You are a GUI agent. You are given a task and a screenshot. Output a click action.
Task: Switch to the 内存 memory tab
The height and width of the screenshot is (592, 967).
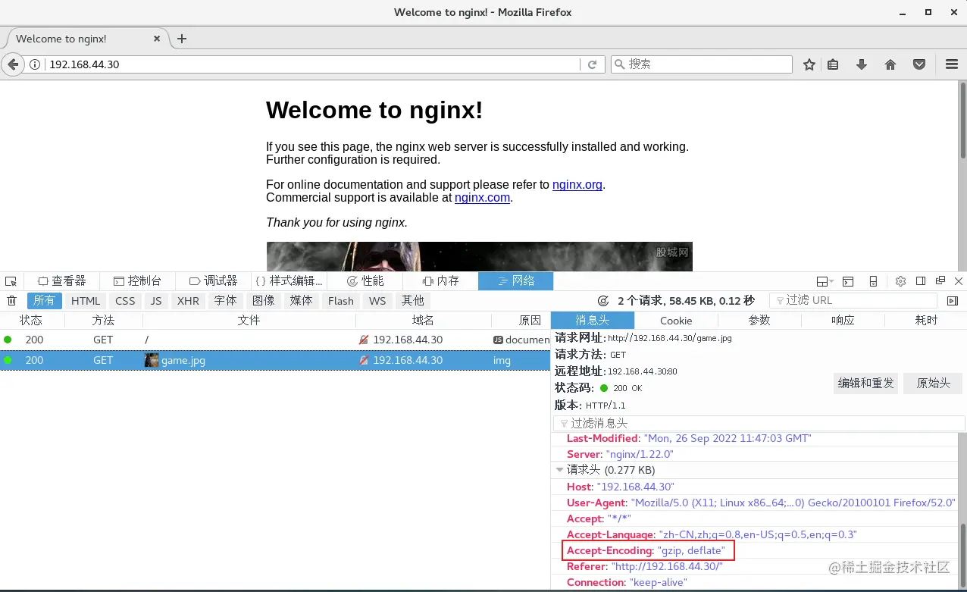point(441,281)
